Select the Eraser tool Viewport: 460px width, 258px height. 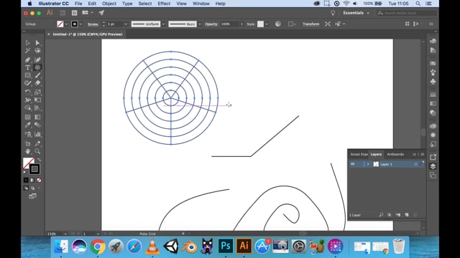coord(37,83)
